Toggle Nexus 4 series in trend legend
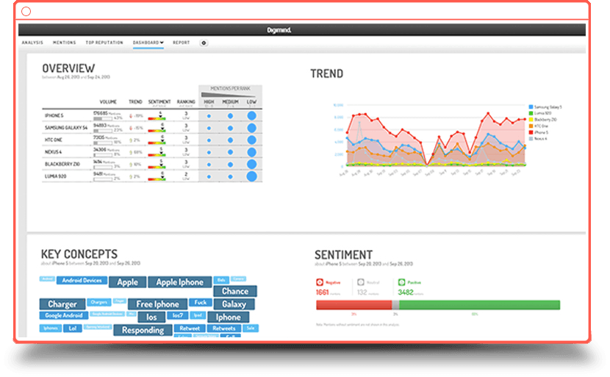Viewport: 610px width, 377px height. pos(538,138)
